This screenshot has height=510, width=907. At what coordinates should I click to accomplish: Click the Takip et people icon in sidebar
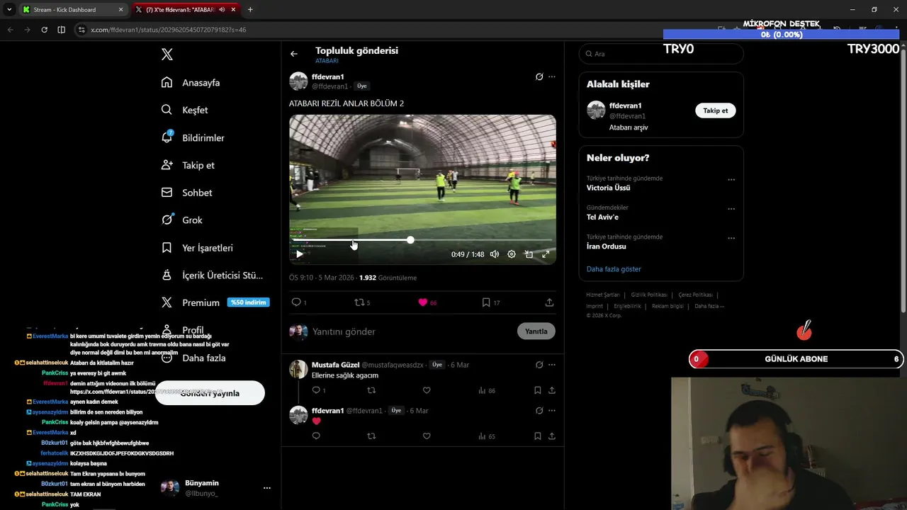tap(167, 165)
